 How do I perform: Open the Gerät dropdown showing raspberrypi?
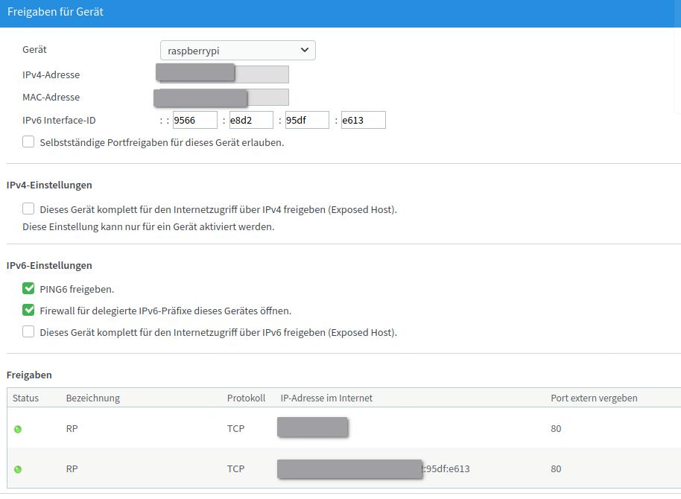click(x=238, y=51)
